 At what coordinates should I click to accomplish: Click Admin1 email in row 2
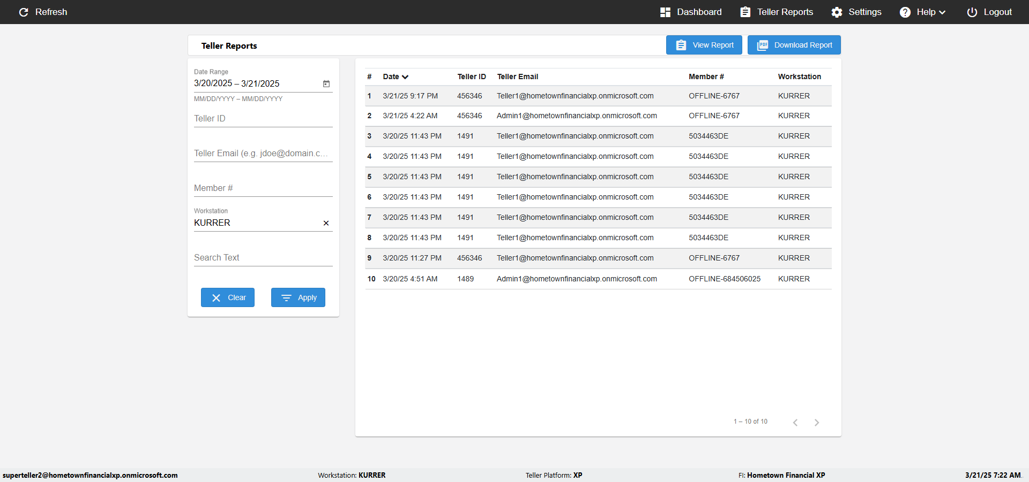(x=577, y=116)
